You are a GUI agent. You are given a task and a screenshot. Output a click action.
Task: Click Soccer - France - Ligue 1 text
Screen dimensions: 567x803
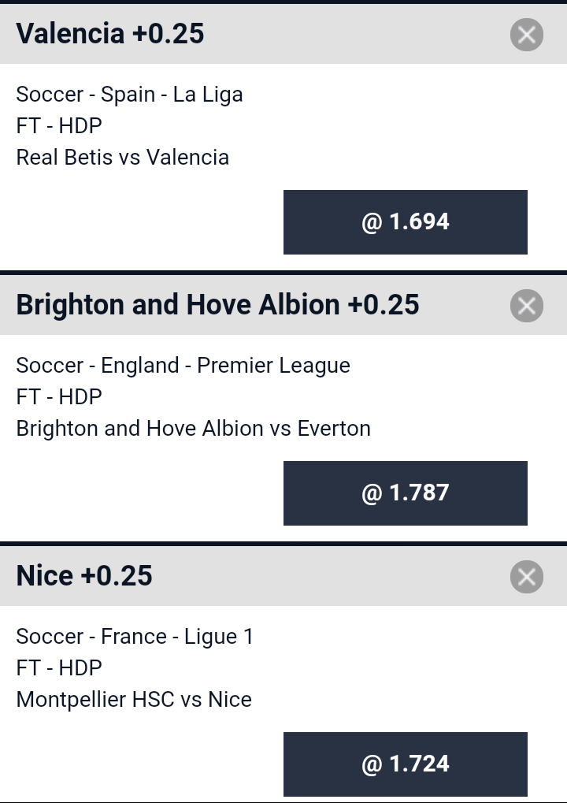tap(135, 637)
